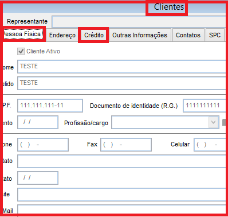Open the SPC tab

[x=215, y=35]
